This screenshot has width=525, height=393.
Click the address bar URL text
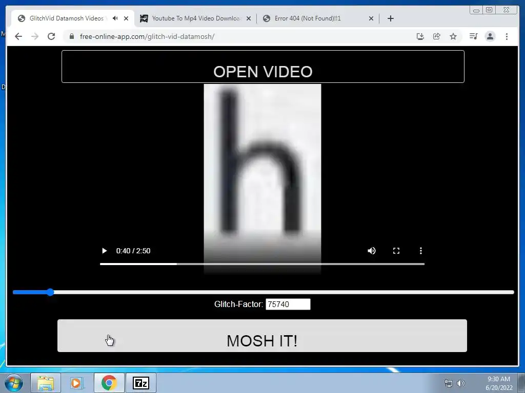coord(147,36)
